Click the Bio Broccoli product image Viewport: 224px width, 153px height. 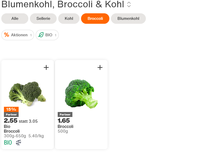click(28, 93)
